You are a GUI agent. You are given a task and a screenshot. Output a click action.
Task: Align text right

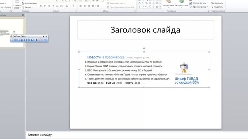pos(89,6)
